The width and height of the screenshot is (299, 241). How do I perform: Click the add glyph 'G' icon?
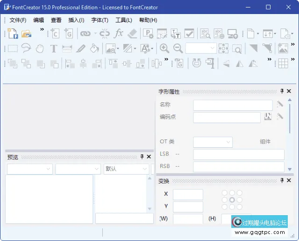[x=69, y=34]
